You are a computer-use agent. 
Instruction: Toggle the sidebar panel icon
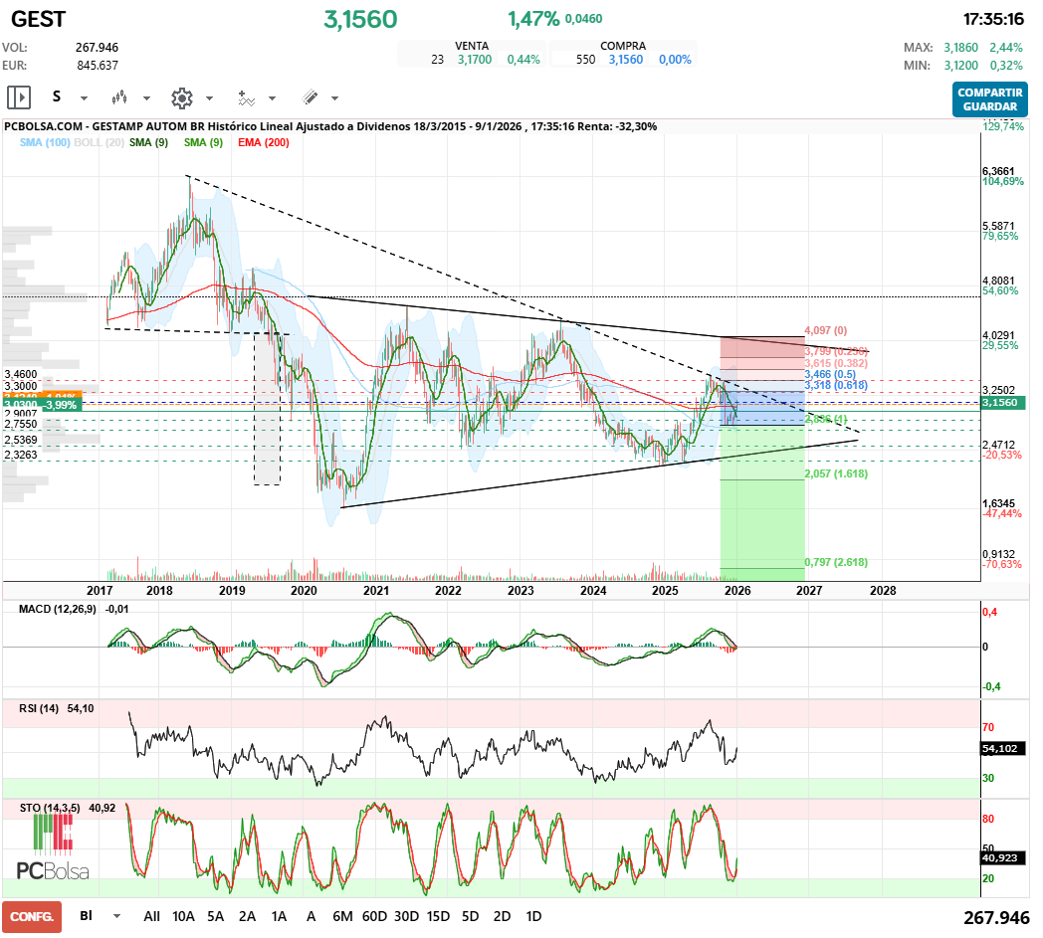pos(18,96)
